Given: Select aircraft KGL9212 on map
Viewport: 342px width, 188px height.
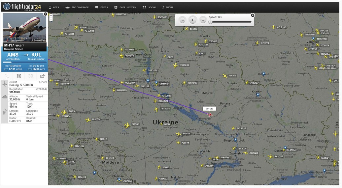Looking at the screenshot, I should (184, 83).
